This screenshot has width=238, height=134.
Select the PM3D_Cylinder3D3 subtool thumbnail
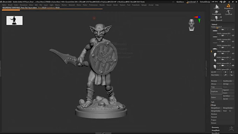[215, 43]
